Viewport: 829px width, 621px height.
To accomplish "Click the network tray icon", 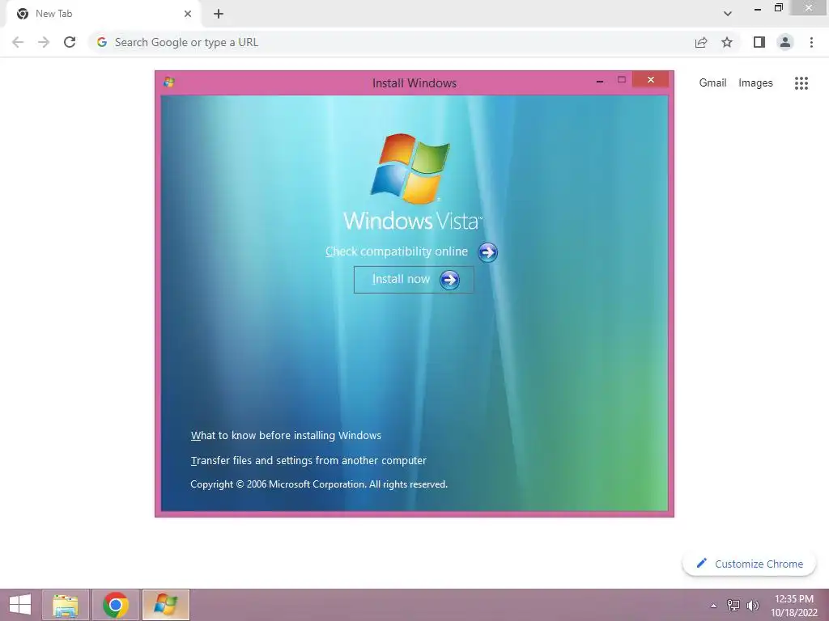I will click(733, 605).
